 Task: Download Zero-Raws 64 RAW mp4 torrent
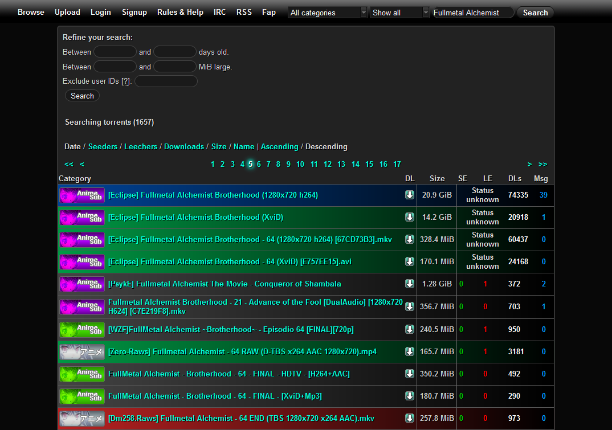click(410, 351)
